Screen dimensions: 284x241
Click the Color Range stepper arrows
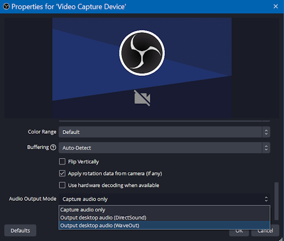266,132
